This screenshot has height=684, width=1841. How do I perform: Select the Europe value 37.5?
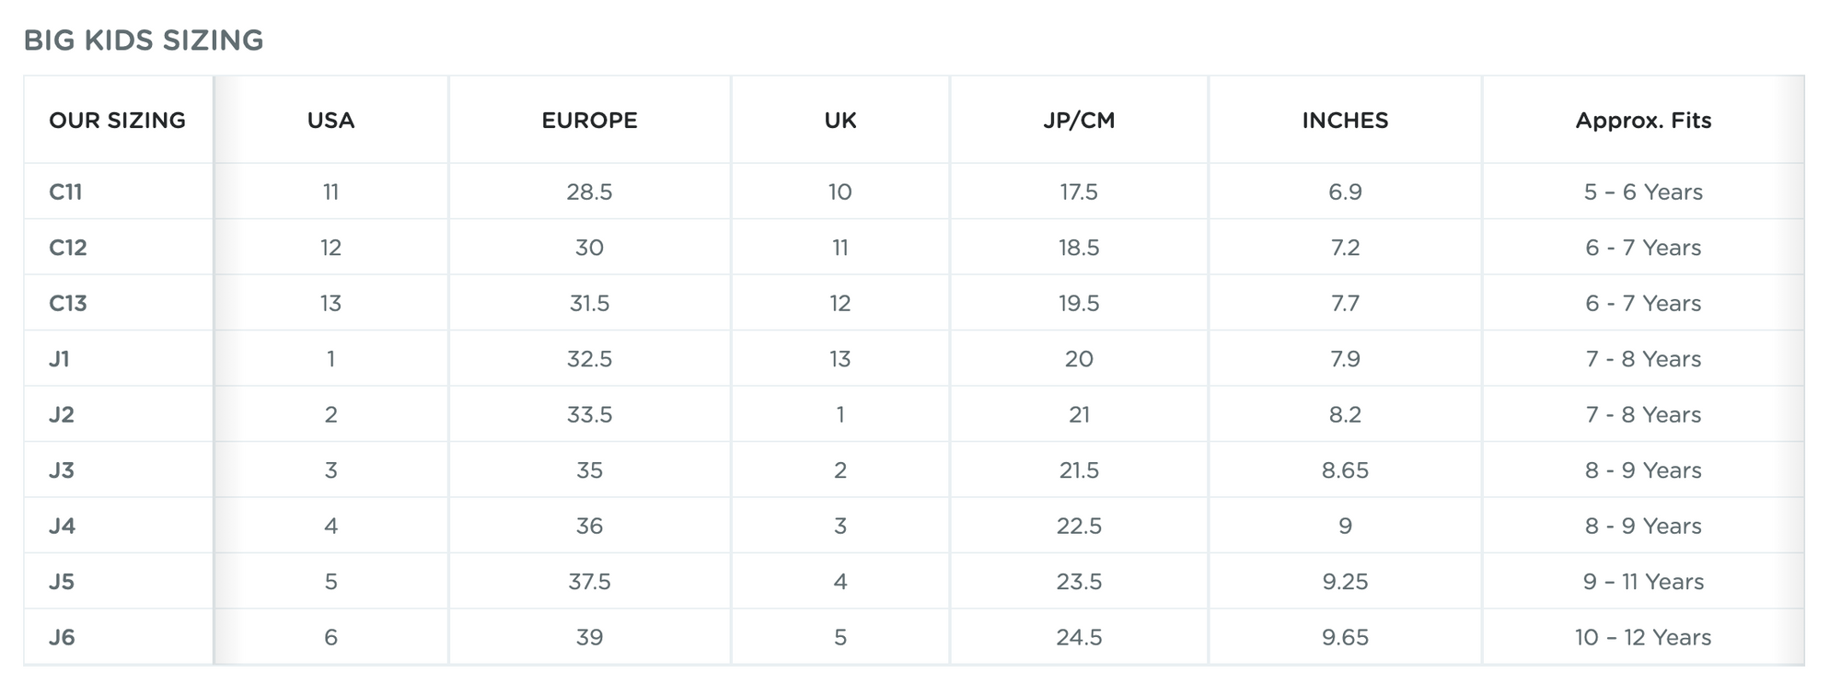[589, 582]
